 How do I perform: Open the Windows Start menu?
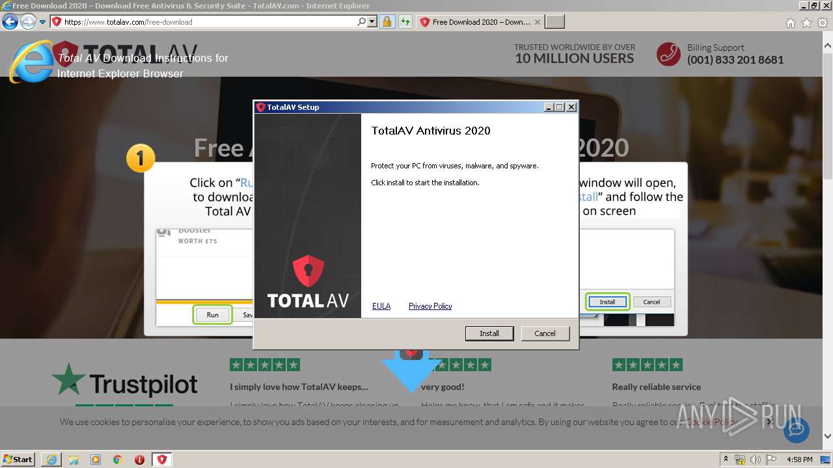coord(18,459)
